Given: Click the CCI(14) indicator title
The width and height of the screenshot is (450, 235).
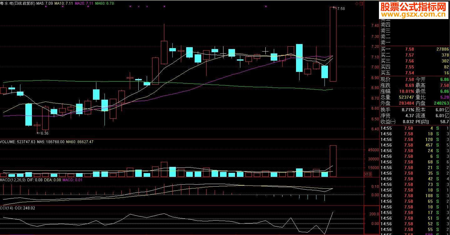Looking at the screenshot, I should pyautogui.click(x=7, y=208).
